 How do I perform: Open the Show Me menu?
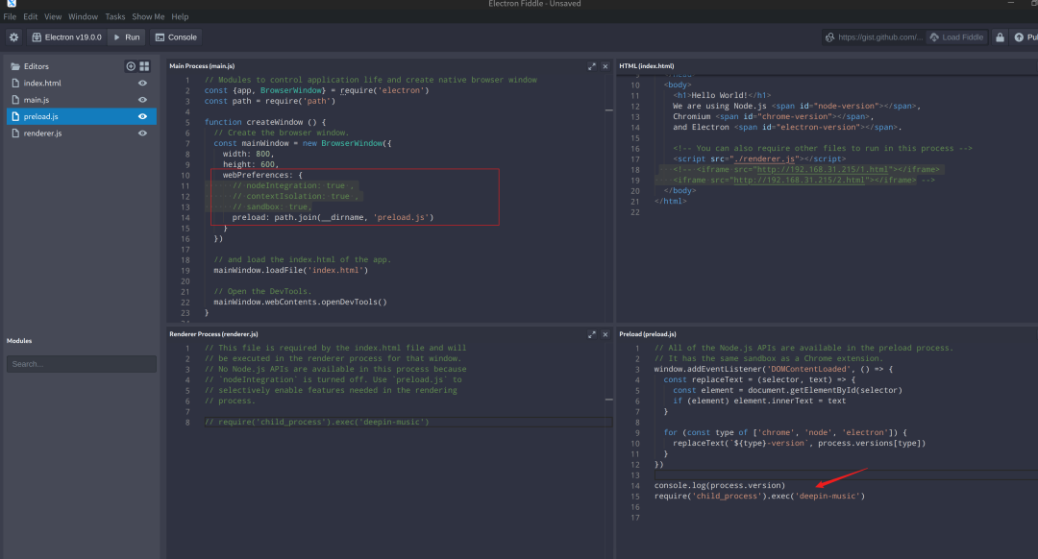148,16
